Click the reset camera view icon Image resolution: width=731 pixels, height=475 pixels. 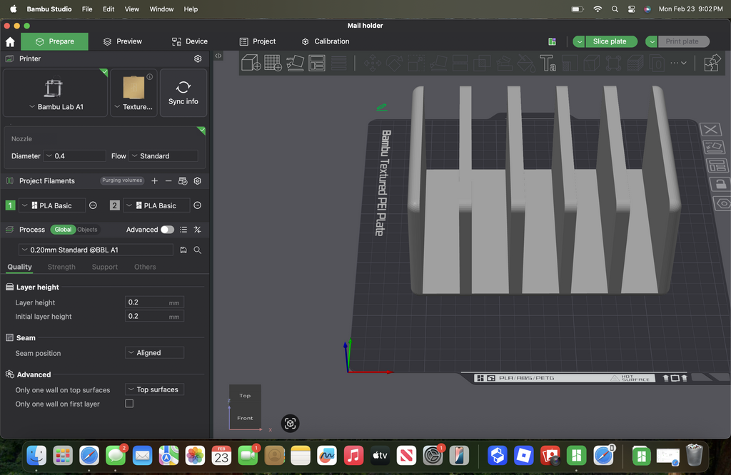[x=290, y=424]
